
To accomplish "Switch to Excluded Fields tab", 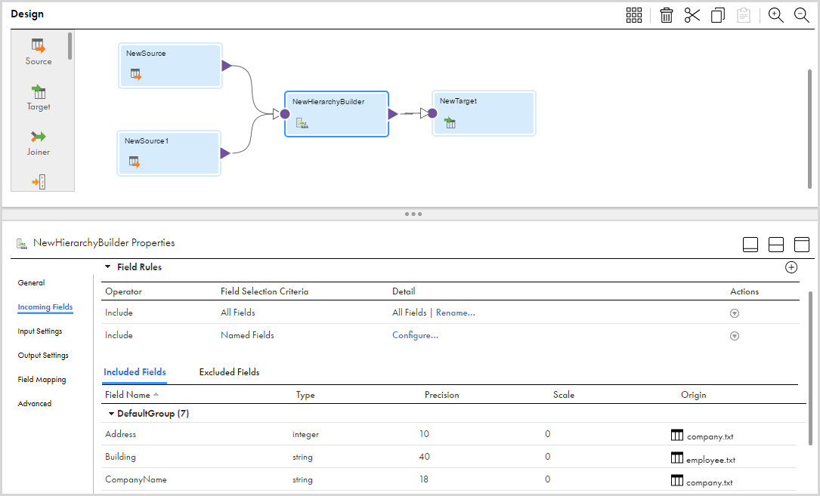I will 229,372.
